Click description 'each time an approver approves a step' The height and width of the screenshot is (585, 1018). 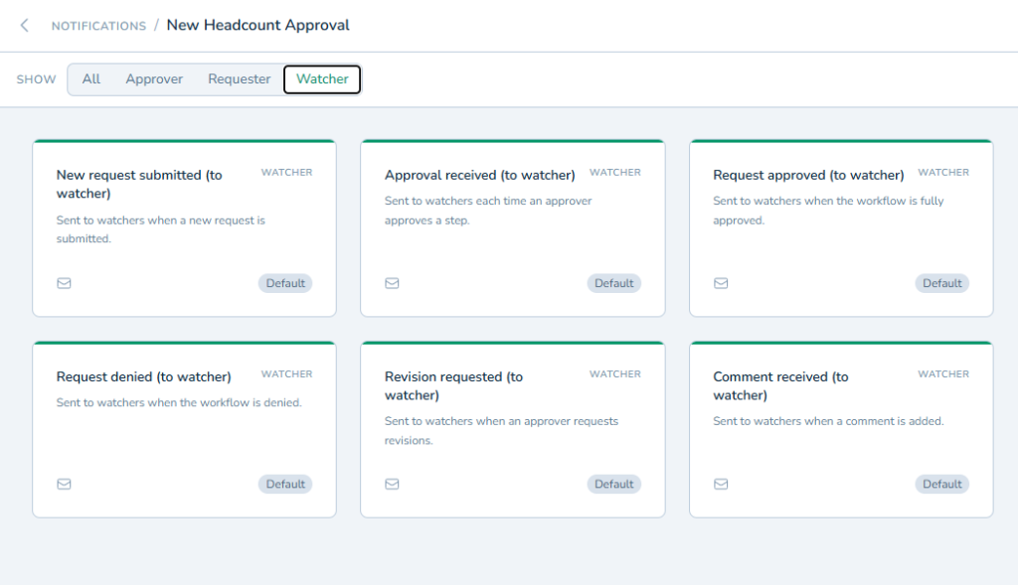[488, 211]
